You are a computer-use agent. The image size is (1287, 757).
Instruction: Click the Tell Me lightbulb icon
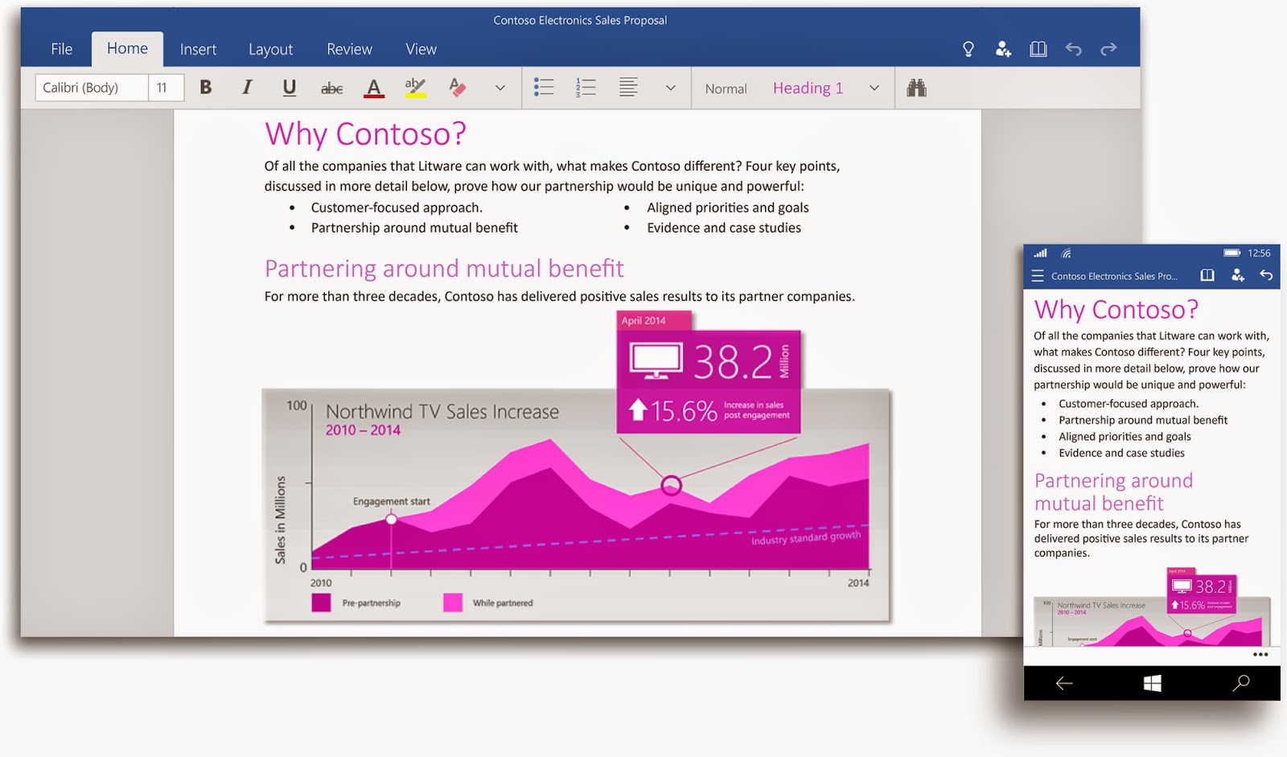(968, 48)
